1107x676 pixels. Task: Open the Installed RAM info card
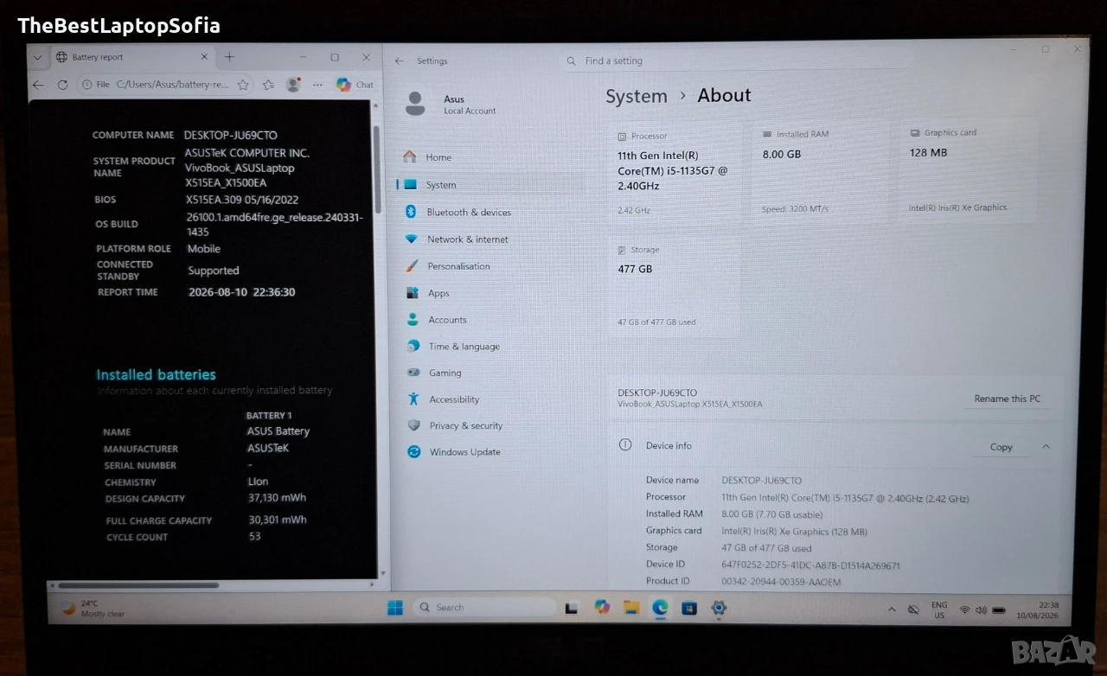tap(822, 170)
